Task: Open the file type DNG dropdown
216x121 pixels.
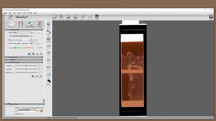Action: [32, 33]
